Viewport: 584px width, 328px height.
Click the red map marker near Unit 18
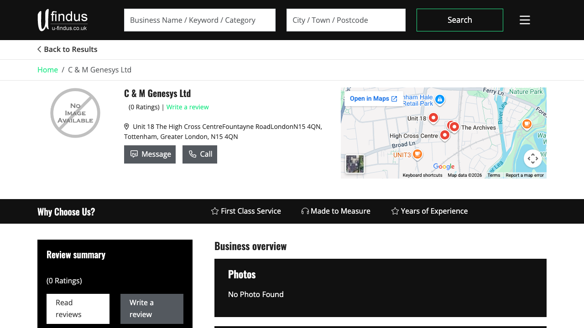[433, 118]
